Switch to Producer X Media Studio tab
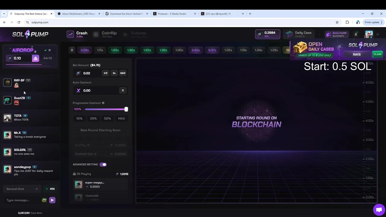The width and height of the screenshot is (386, 217). pos(175,14)
